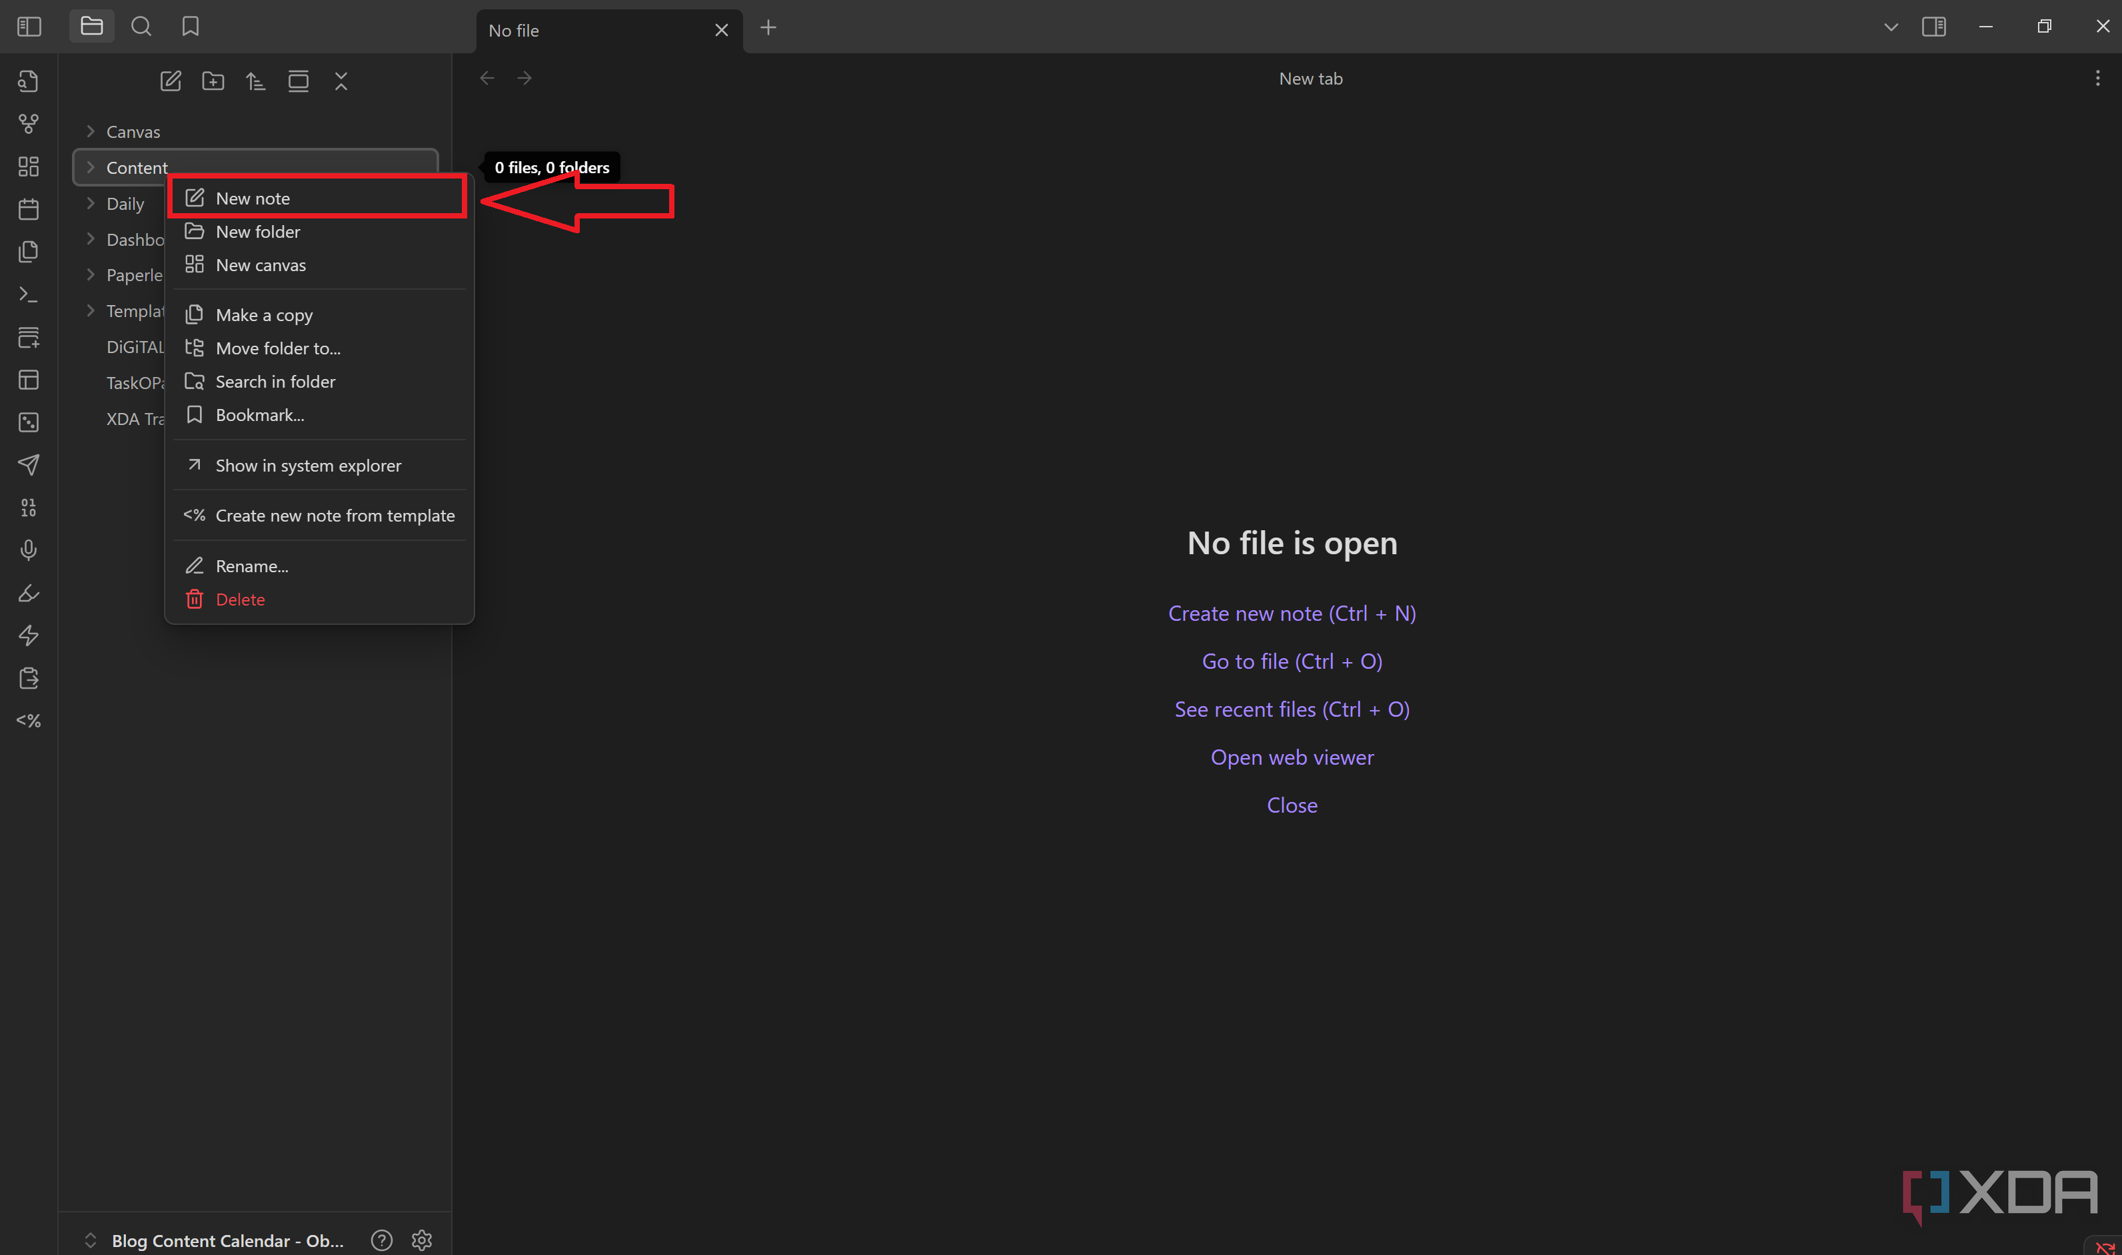The height and width of the screenshot is (1255, 2122).
Task: Click the Templater <% ribbon icon
Action: pyautogui.click(x=29, y=721)
